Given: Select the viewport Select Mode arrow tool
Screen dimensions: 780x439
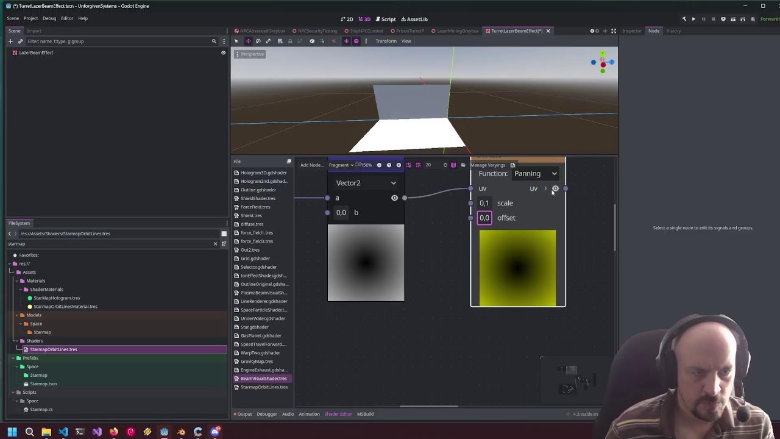Looking at the screenshot, I should (236, 41).
